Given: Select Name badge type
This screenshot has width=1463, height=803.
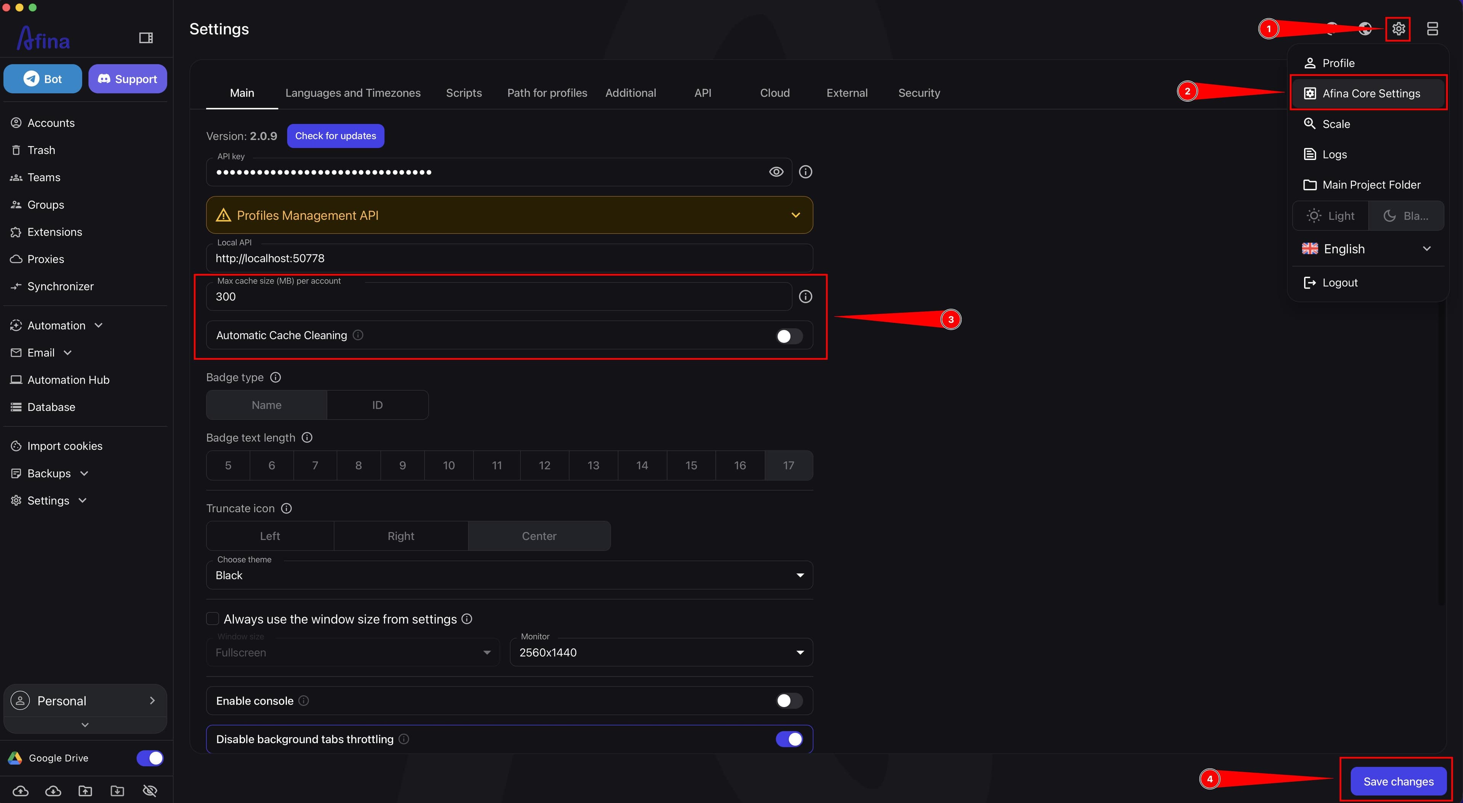Looking at the screenshot, I should [x=266, y=405].
